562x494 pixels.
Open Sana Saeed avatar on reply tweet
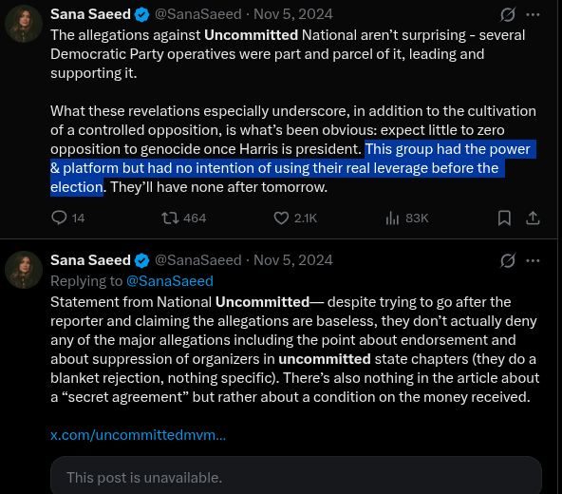click(24, 270)
